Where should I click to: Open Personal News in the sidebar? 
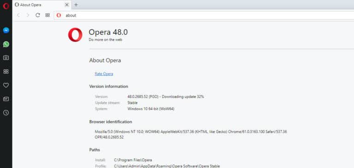click(6, 99)
